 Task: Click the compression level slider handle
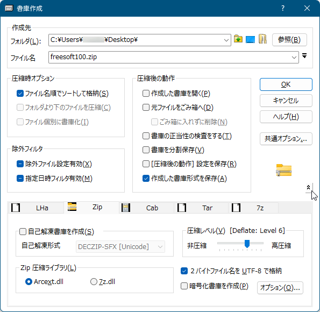247,244
